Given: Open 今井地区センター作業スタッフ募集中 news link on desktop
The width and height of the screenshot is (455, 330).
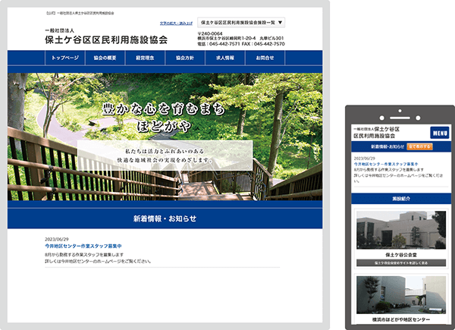Looking at the screenshot, I should point(83,246).
